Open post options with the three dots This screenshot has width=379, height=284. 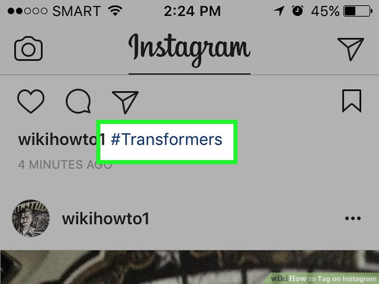[353, 218]
